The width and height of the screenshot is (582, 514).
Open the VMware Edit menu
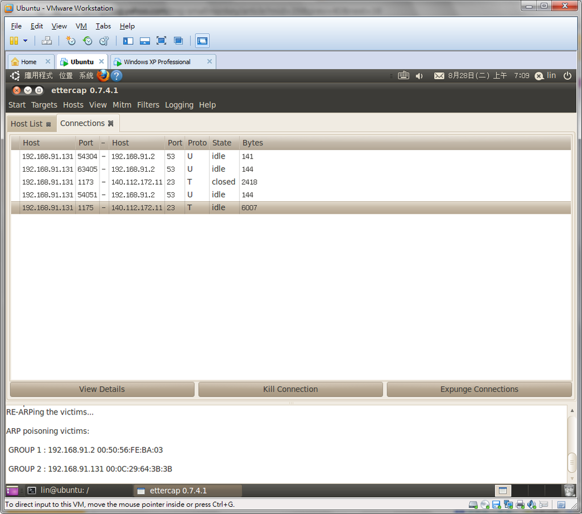pos(37,26)
